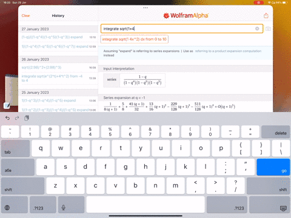Tap the series input interpretation box
Viewport: 291px width, 218px height.
tap(134, 81)
